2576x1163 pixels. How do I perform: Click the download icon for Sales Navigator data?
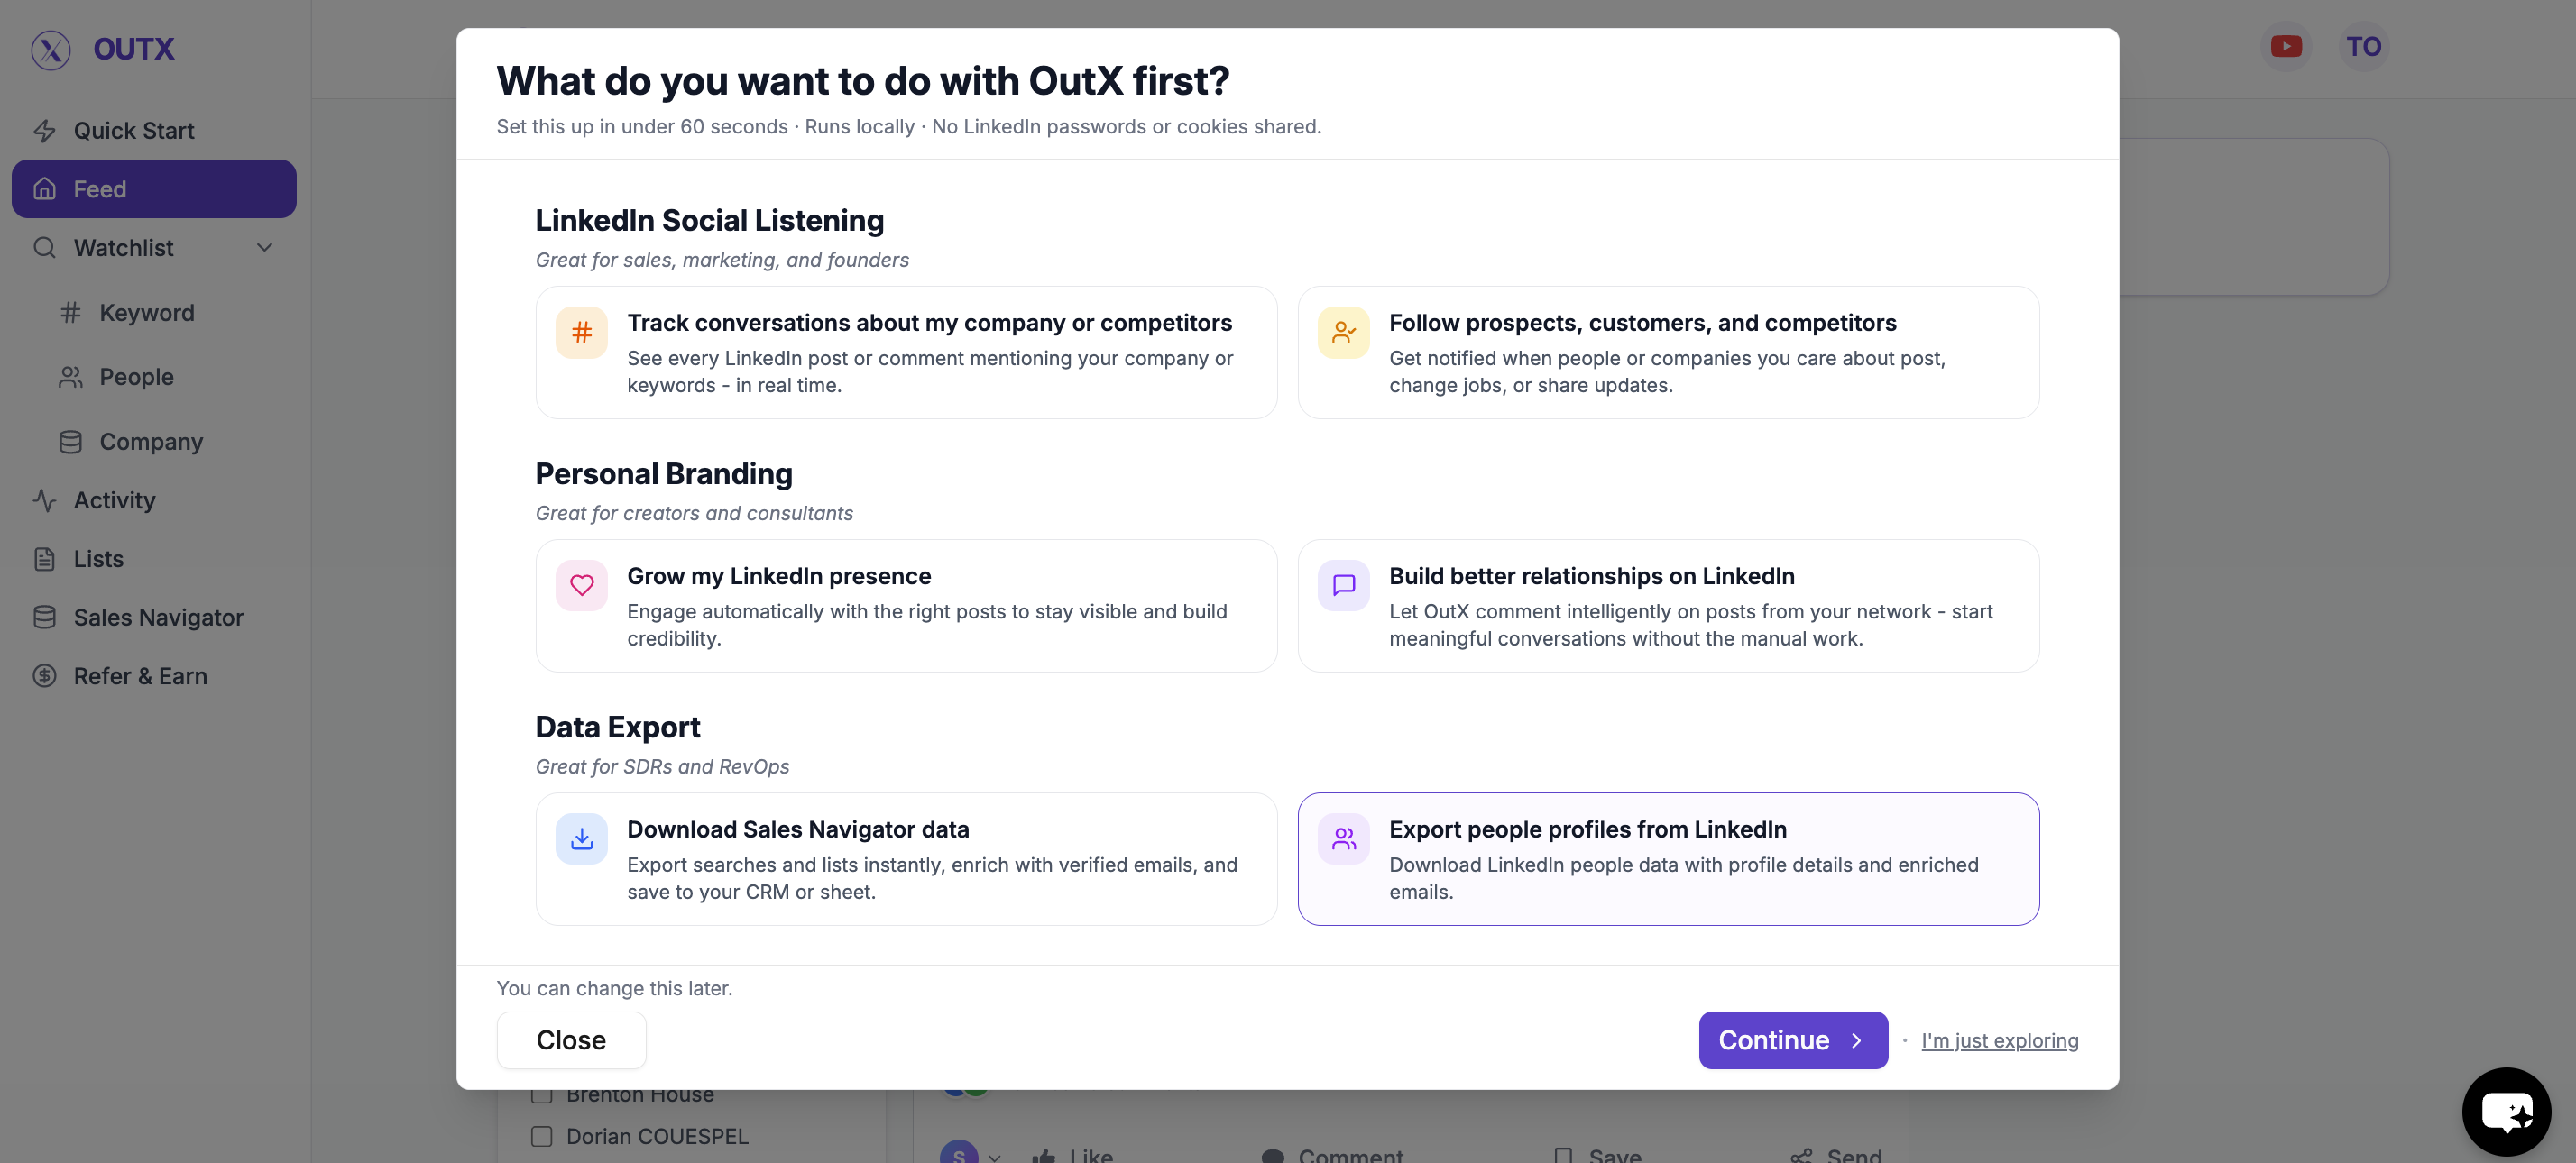coord(581,839)
